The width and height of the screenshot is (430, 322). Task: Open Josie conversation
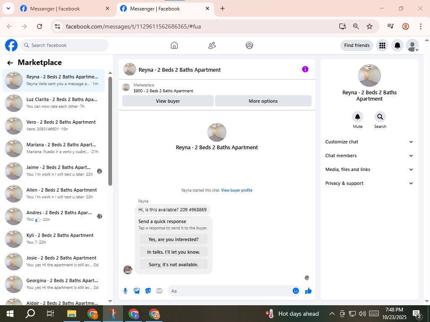click(x=54, y=262)
